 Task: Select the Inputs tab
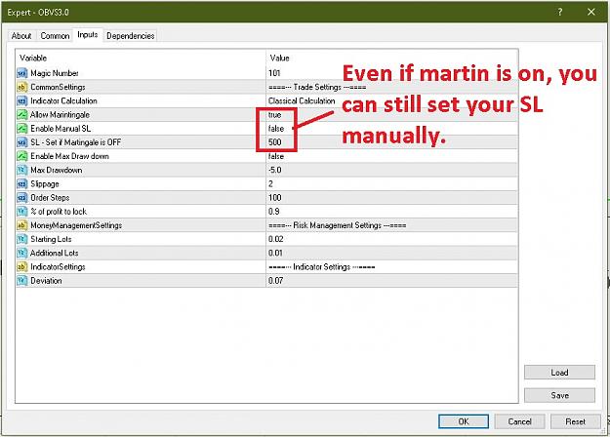pos(88,34)
